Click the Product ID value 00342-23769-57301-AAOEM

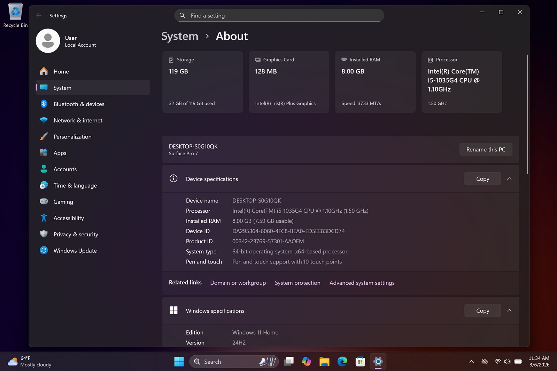[x=268, y=241]
